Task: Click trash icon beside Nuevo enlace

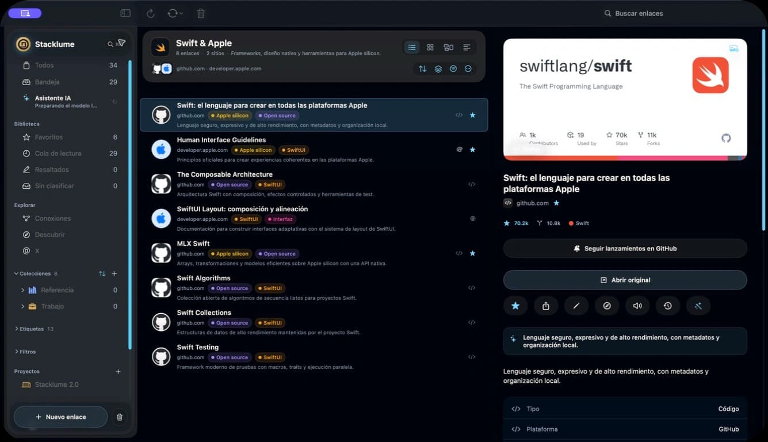Action: click(x=120, y=417)
